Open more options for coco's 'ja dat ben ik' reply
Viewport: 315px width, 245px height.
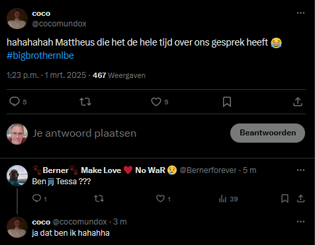click(300, 222)
